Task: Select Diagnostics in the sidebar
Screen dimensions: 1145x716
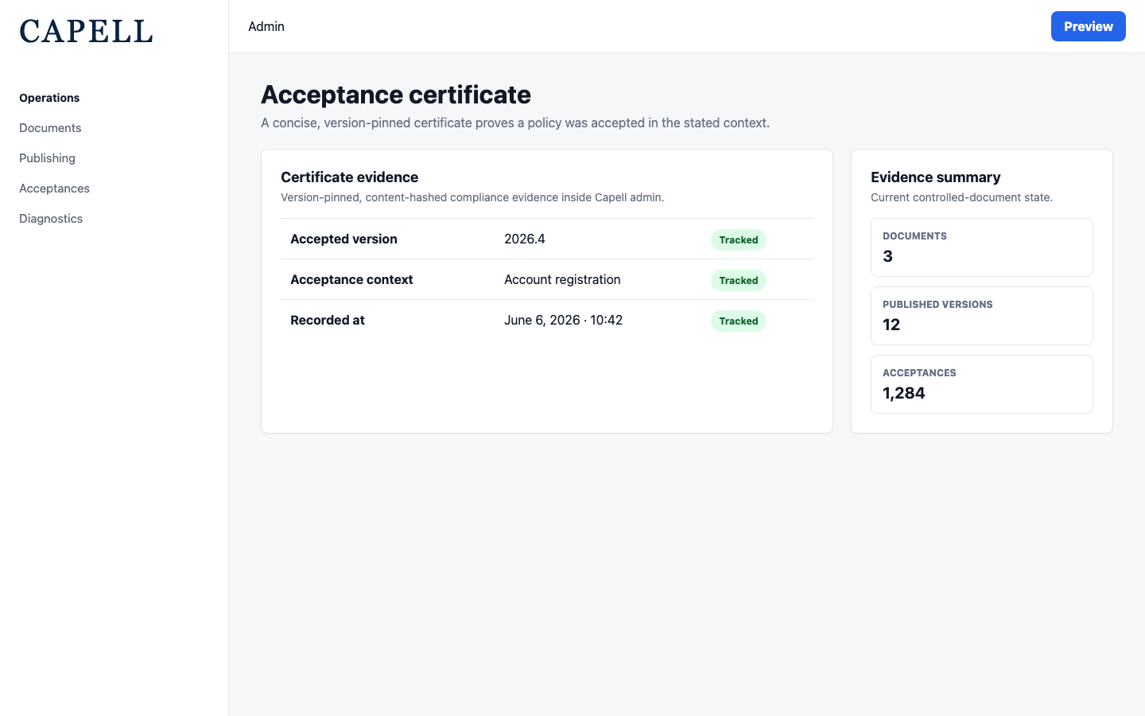Action: [x=51, y=219]
